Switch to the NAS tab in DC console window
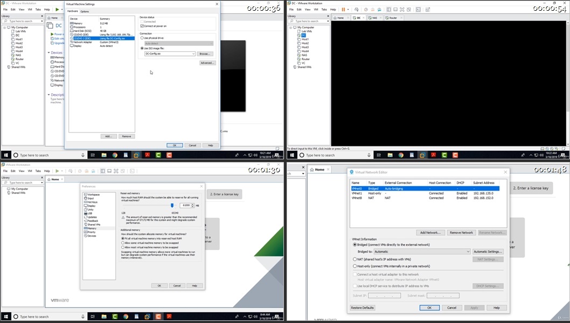 point(373,18)
